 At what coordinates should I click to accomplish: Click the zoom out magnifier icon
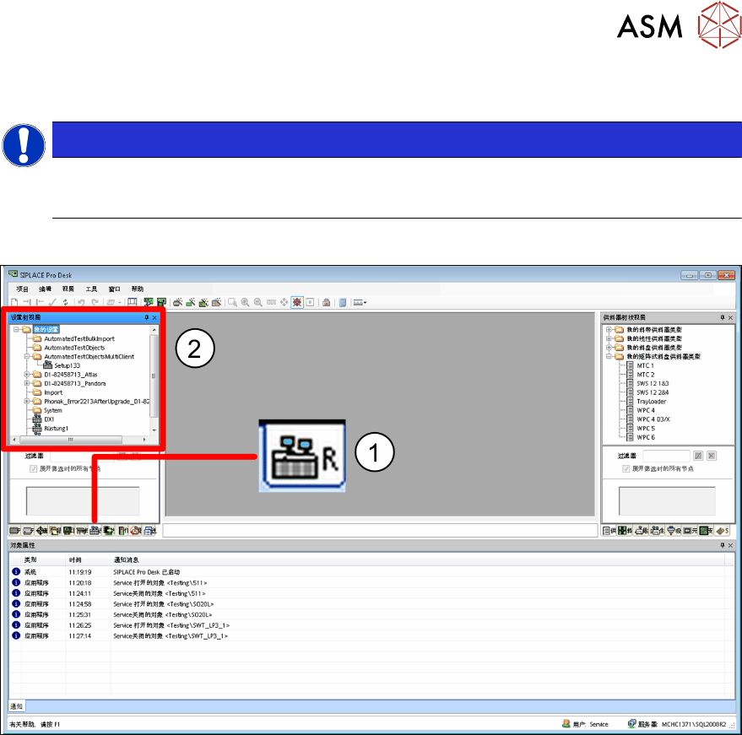click(x=258, y=302)
